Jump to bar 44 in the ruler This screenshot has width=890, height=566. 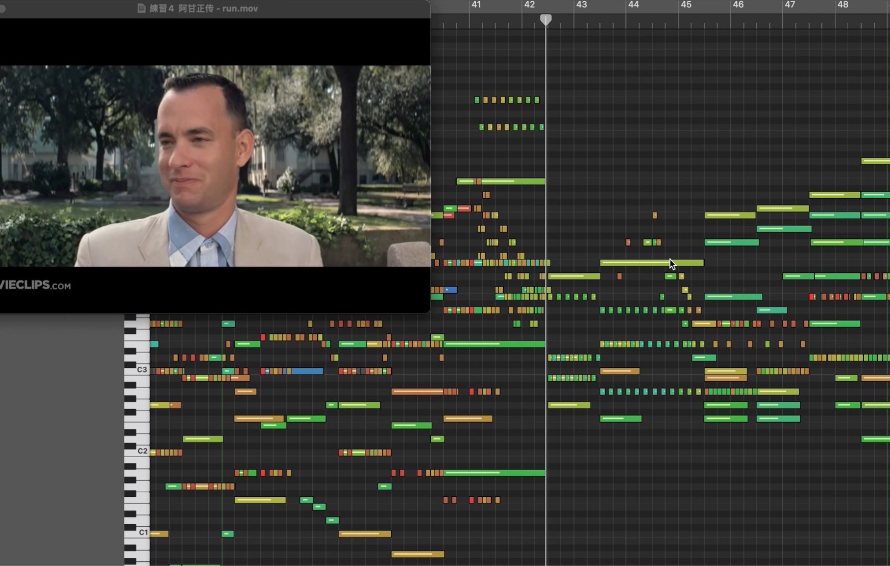634,5
